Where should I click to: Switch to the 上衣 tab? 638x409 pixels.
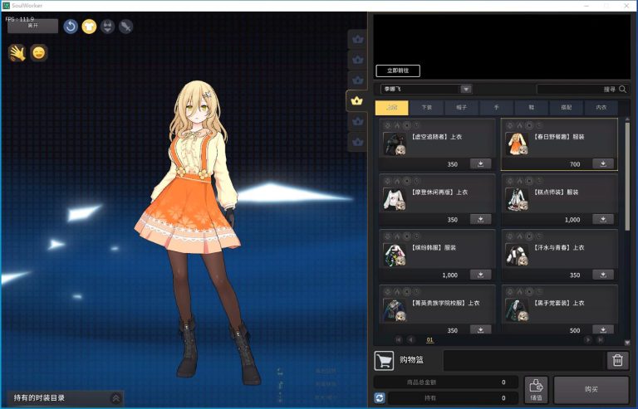pos(392,108)
